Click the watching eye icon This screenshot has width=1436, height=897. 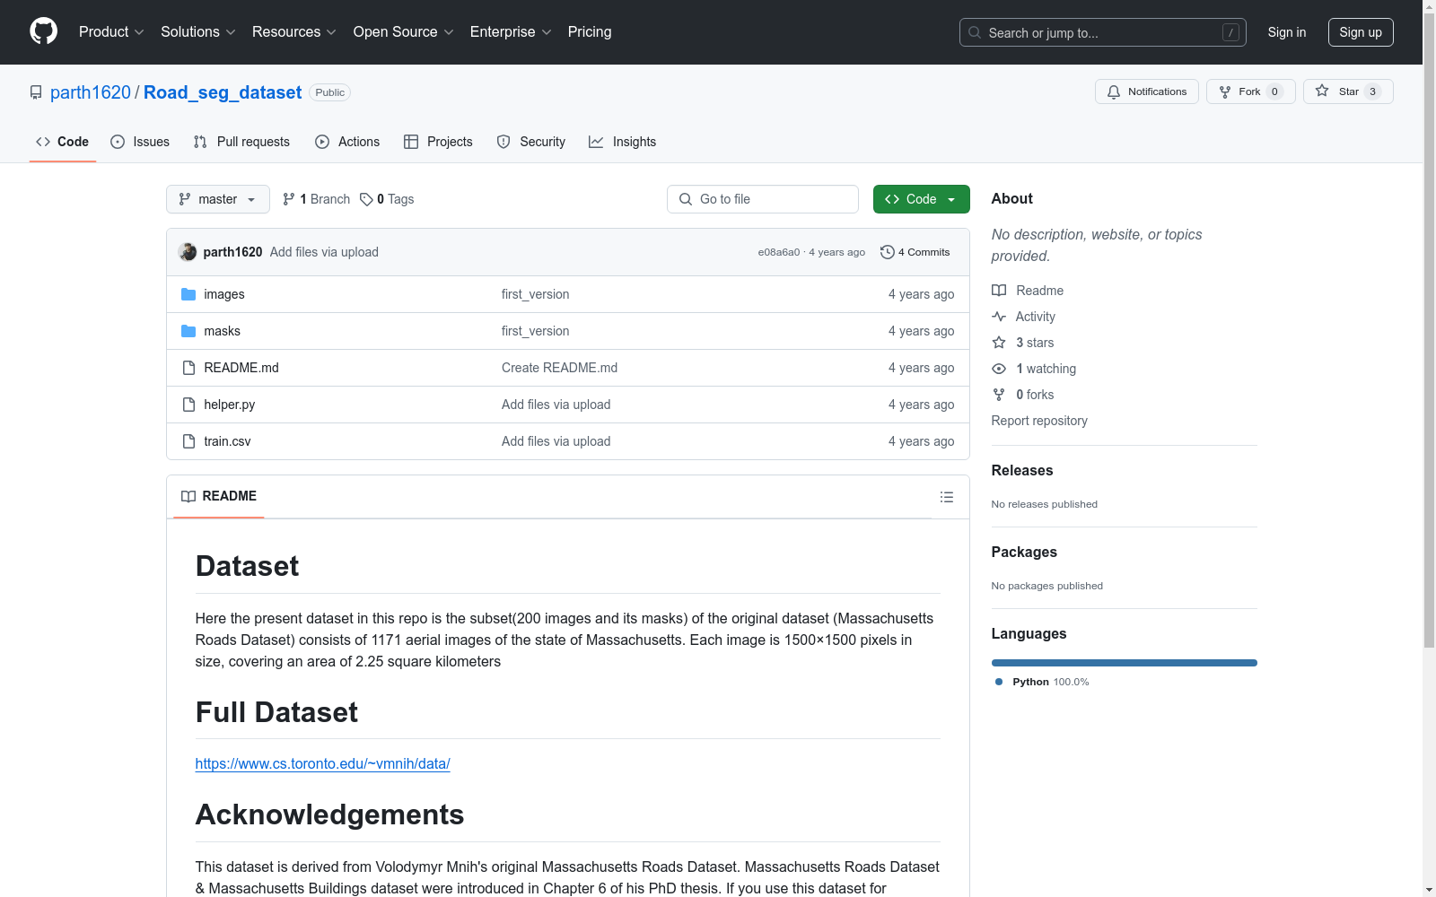click(x=999, y=369)
